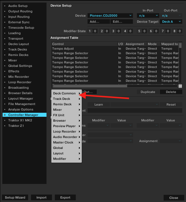This screenshot has width=186, height=202.
Task: Delete the selected assignment
Action: point(171,92)
